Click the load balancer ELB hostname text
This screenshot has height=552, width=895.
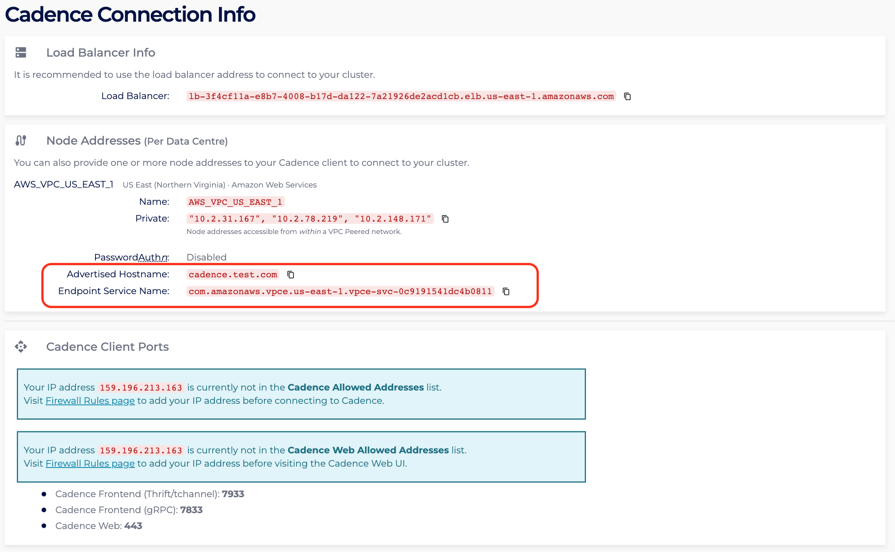[x=401, y=96]
